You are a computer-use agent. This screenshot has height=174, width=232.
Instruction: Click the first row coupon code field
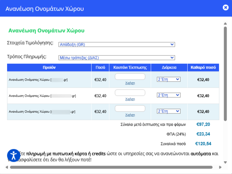pos(130,77)
